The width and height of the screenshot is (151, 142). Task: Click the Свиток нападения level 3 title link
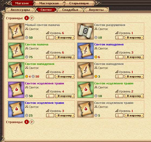pos(109,44)
